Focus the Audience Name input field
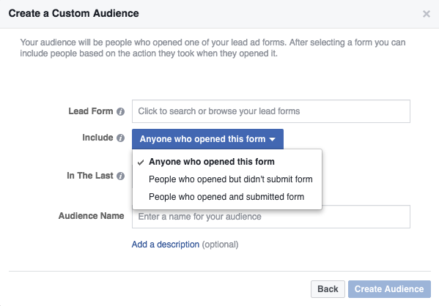Viewport: 439px width, 306px height. click(x=271, y=217)
